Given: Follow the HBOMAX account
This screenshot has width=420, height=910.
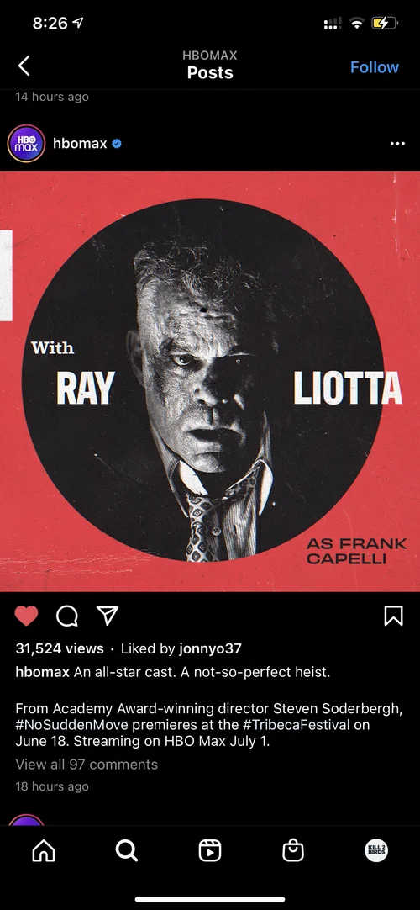Looking at the screenshot, I should (x=375, y=67).
